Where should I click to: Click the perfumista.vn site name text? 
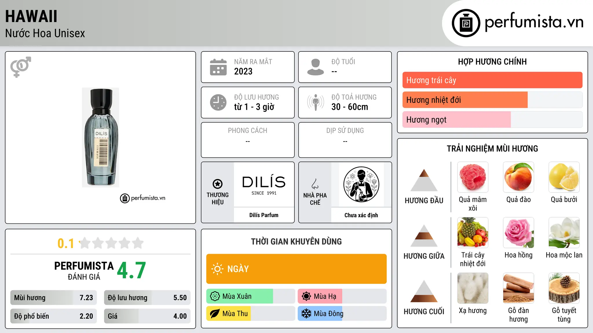point(534,22)
